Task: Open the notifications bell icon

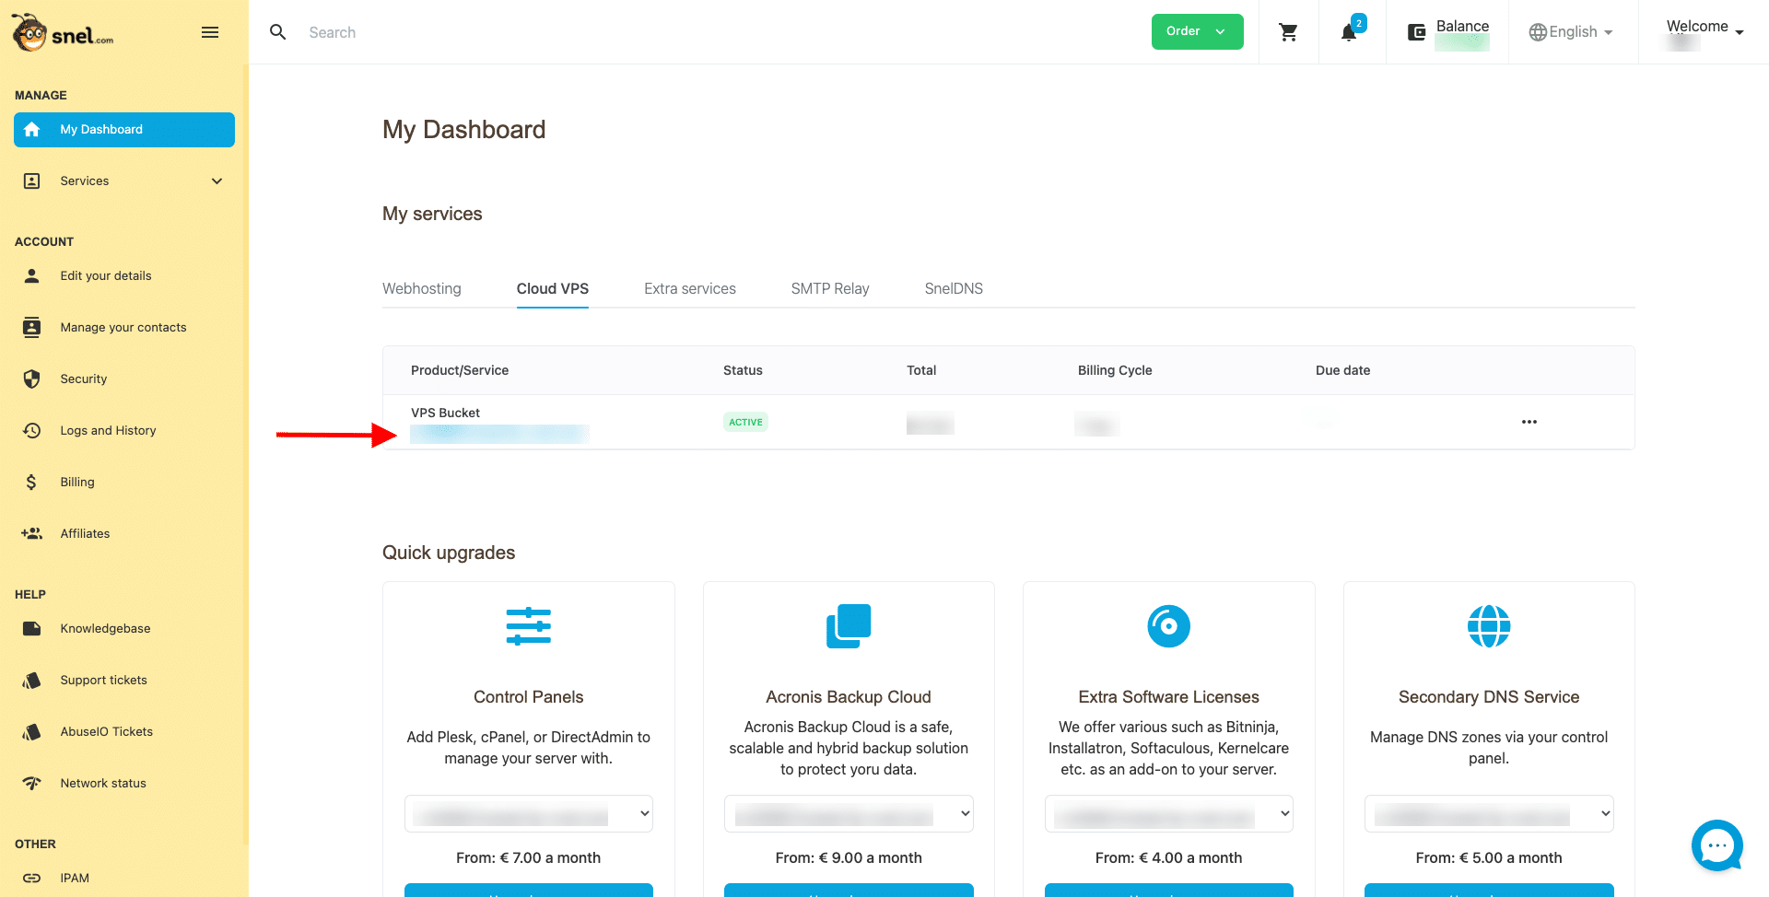Action: pyautogui.click(x=1349, y=32)
